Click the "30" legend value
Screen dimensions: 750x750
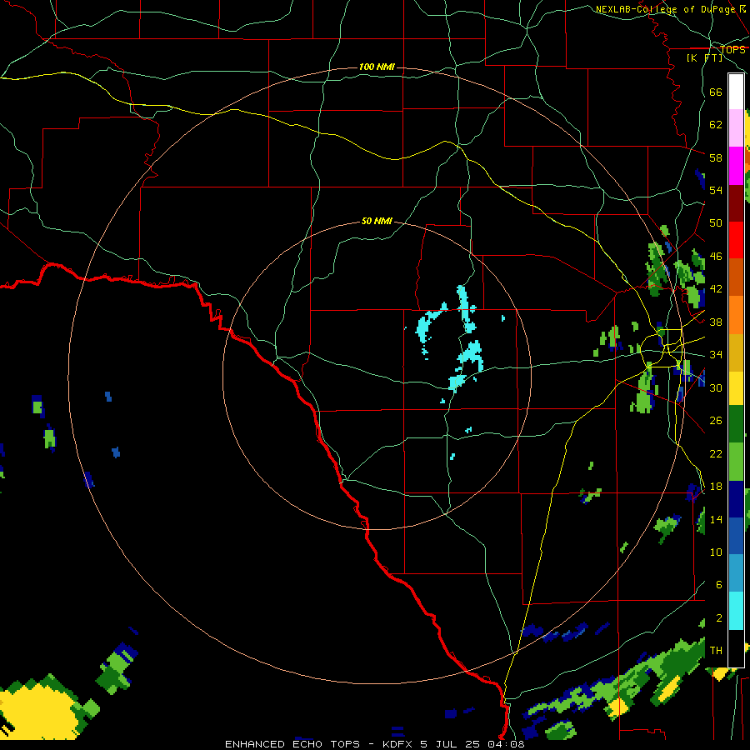(716, 387)
